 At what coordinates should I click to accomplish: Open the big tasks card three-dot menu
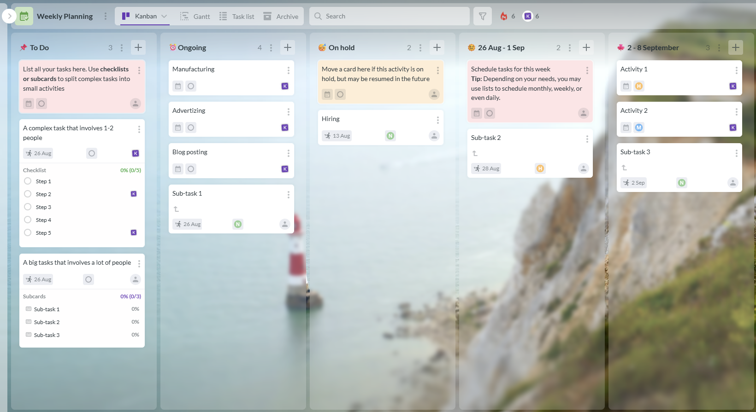point(139,264)
